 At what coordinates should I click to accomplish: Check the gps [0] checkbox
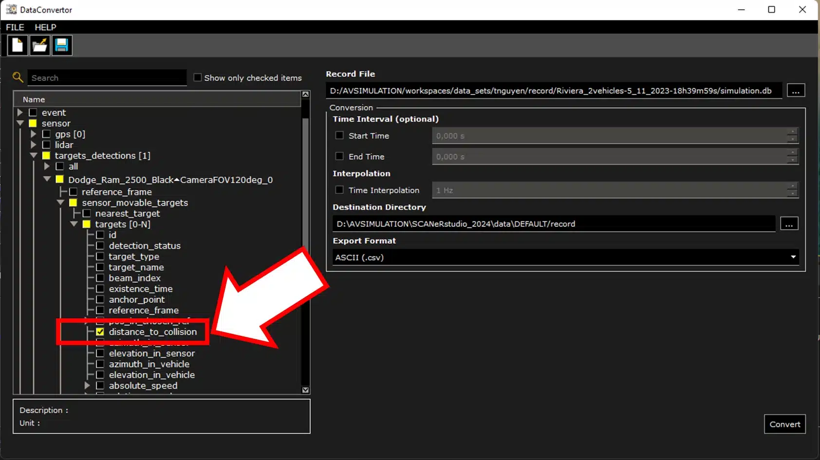[x=46, y=134]
